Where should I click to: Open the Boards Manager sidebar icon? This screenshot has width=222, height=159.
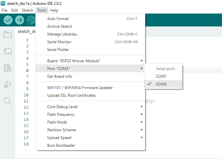[8, 51]
